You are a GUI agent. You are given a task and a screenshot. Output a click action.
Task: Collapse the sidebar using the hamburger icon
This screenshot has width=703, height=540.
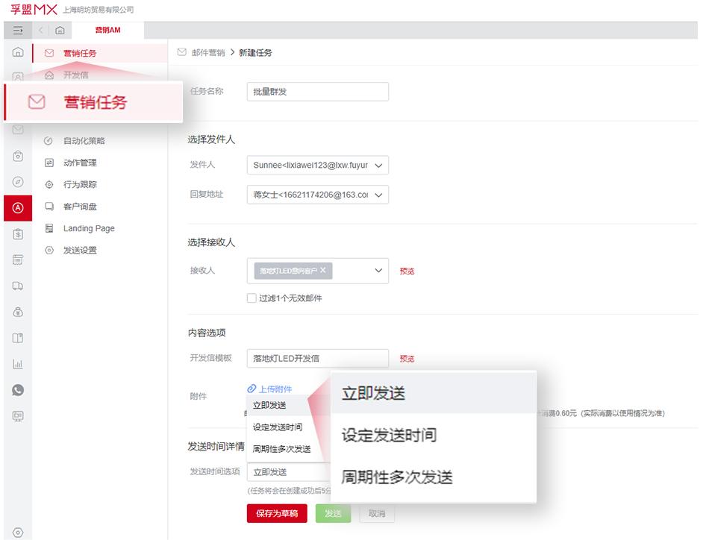point(18,31)
